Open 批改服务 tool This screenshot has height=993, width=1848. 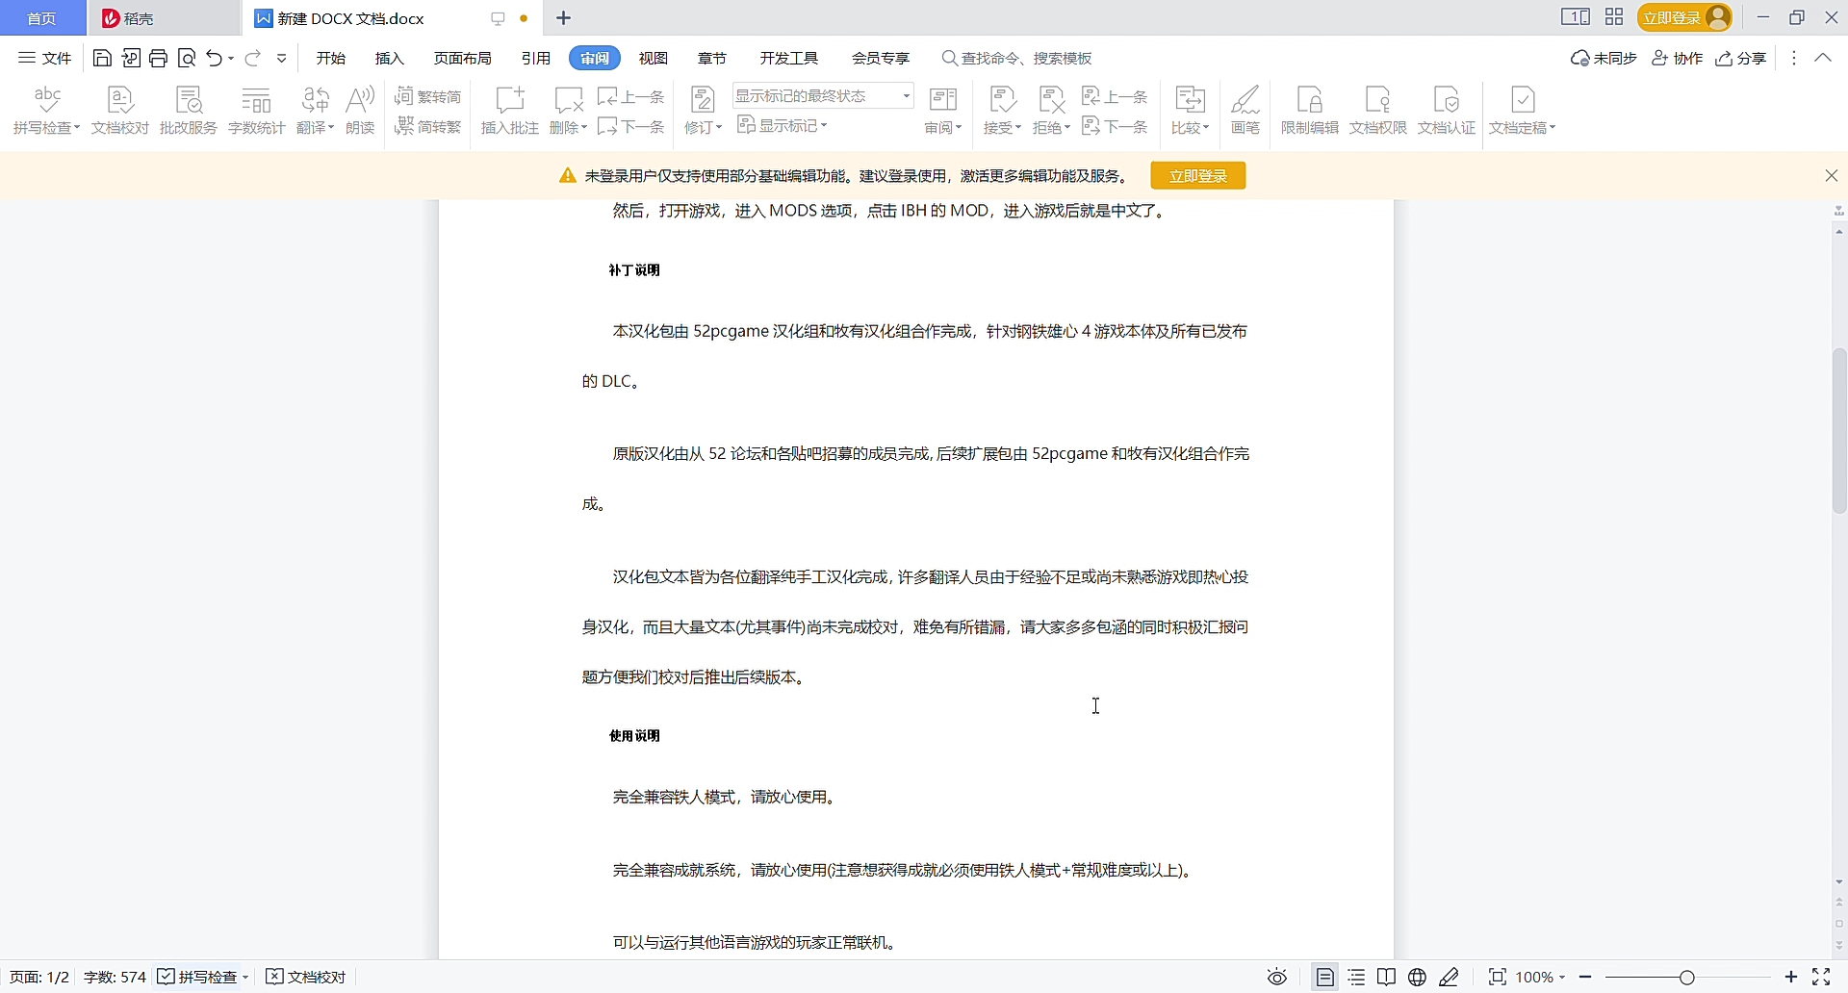click(x=189, y=111)
